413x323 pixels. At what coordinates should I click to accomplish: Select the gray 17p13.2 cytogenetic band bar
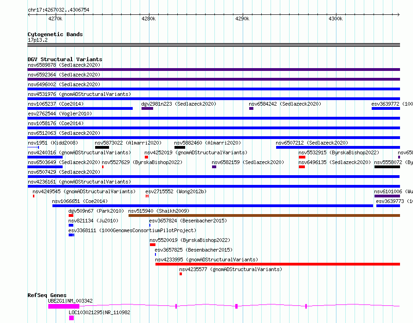[213, 45]
